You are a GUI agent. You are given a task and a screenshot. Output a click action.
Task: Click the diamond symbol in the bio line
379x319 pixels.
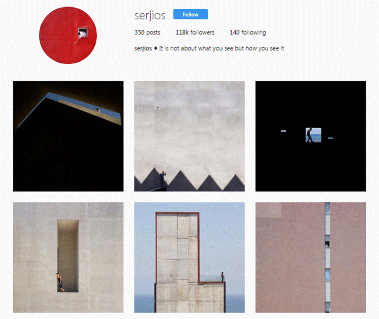click(155, 48)
